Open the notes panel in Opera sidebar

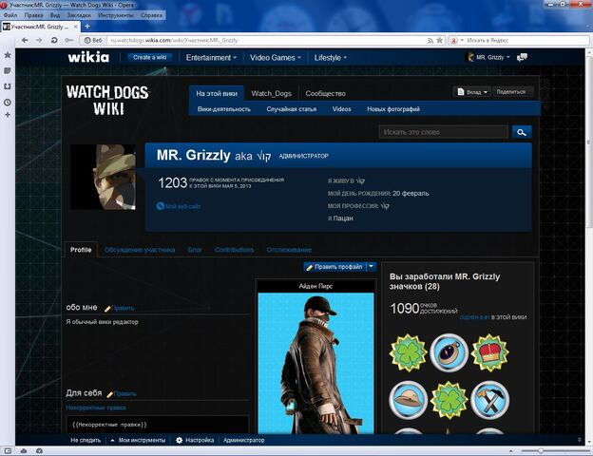tap(8, 70)
